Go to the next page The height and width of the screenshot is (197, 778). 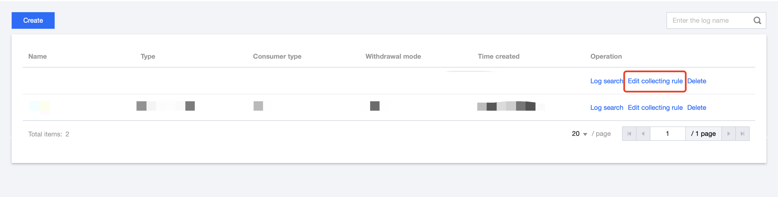pos(728,134)
